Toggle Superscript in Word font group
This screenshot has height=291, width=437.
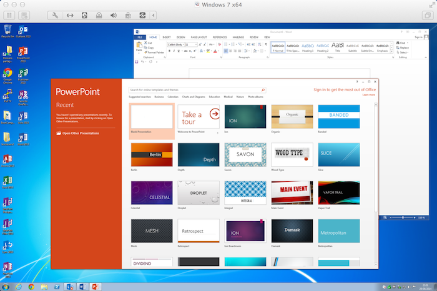point(195,51)
